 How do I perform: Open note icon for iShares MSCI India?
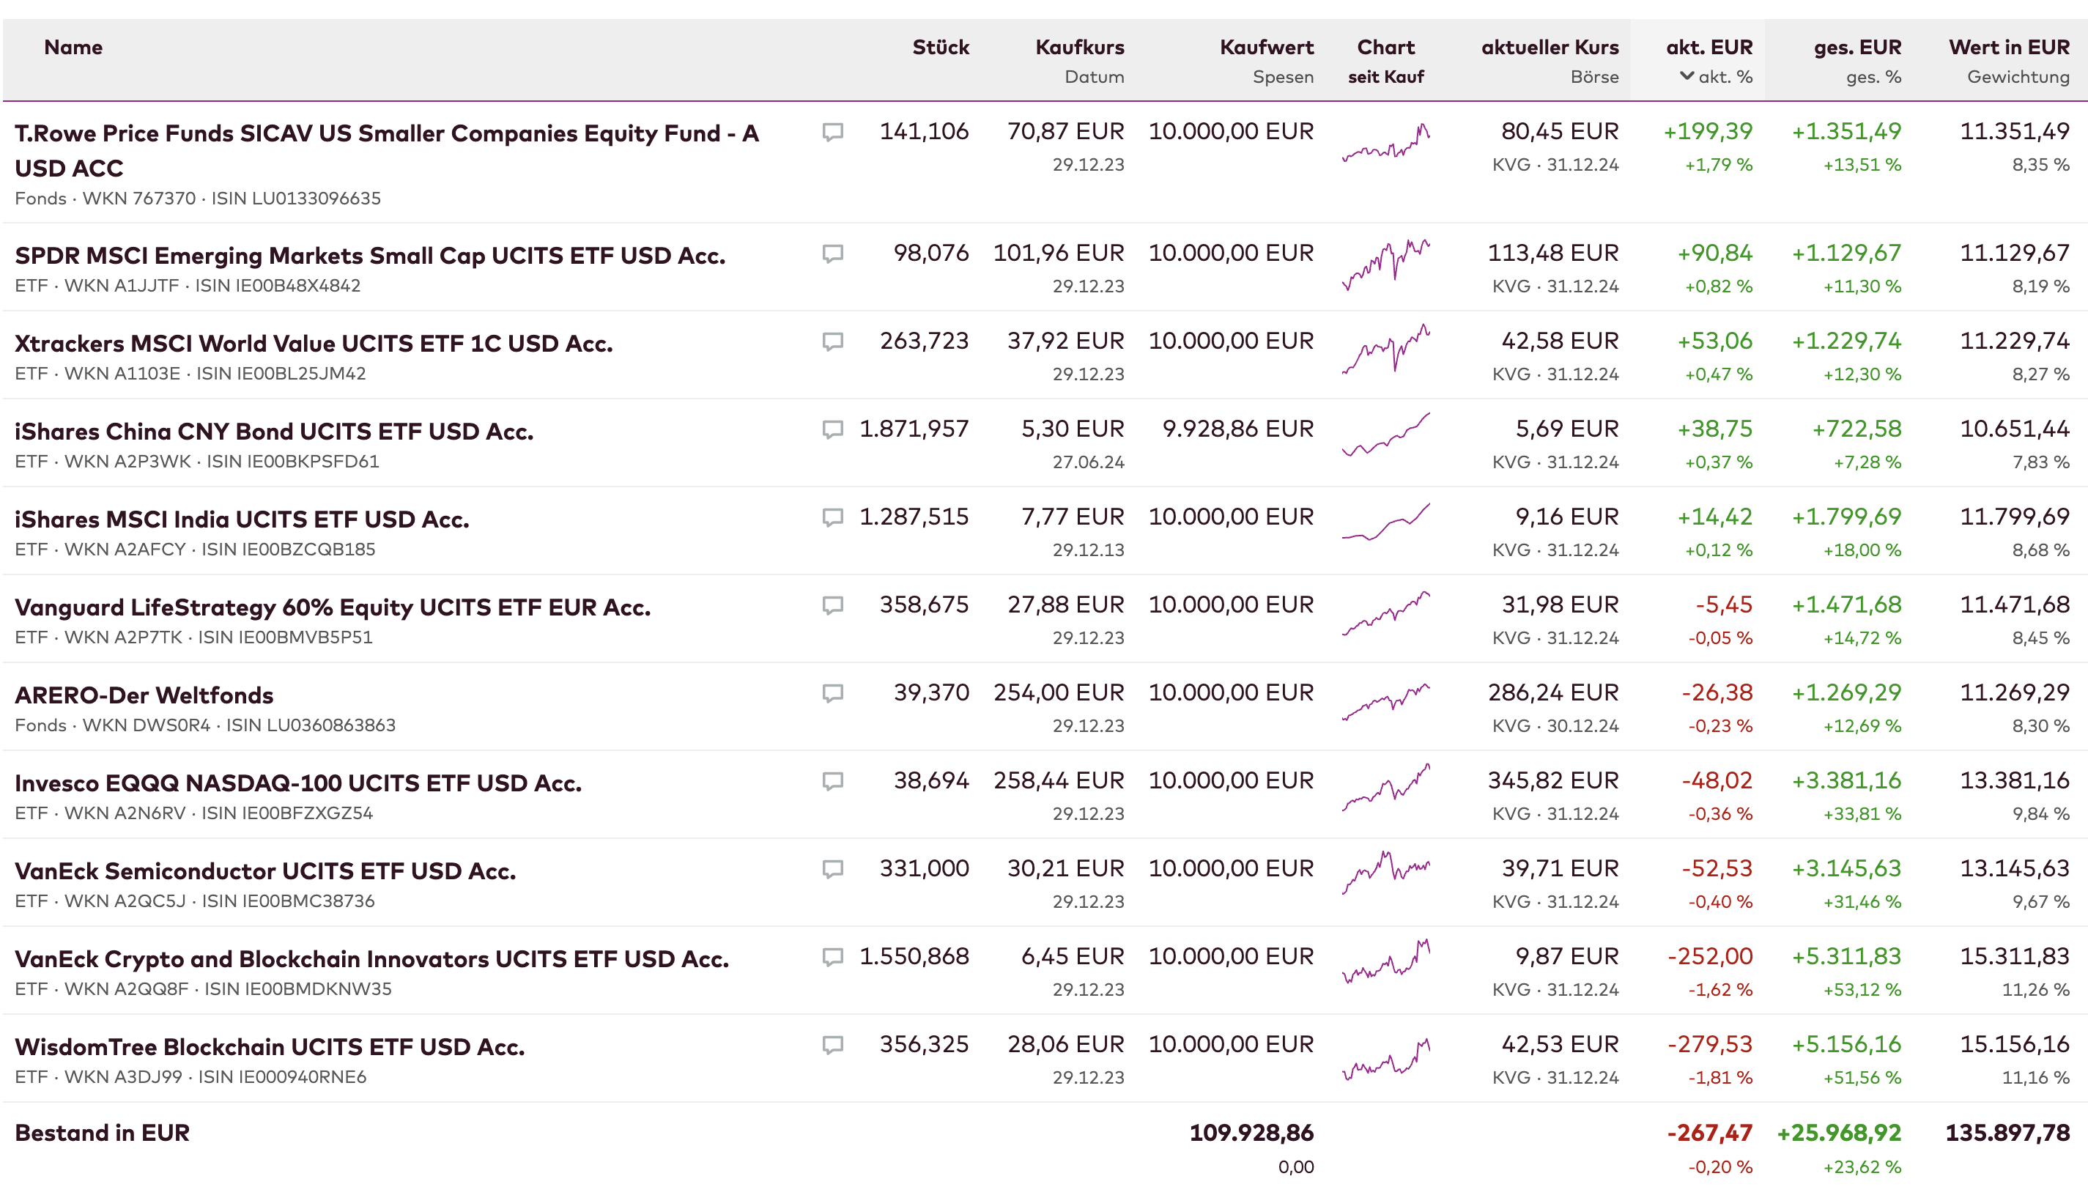[832, 518]
